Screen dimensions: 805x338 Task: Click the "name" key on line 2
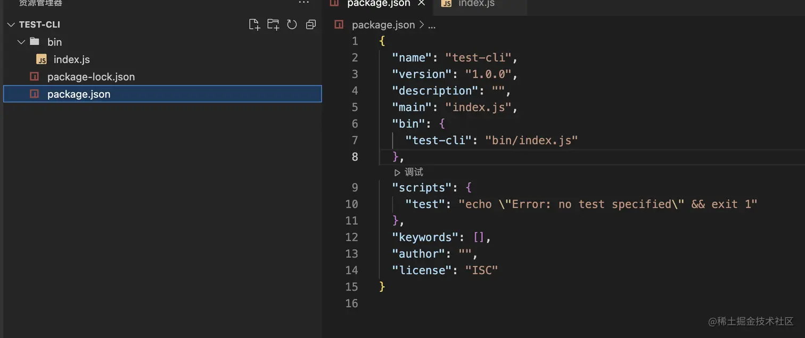click(412, 57)
